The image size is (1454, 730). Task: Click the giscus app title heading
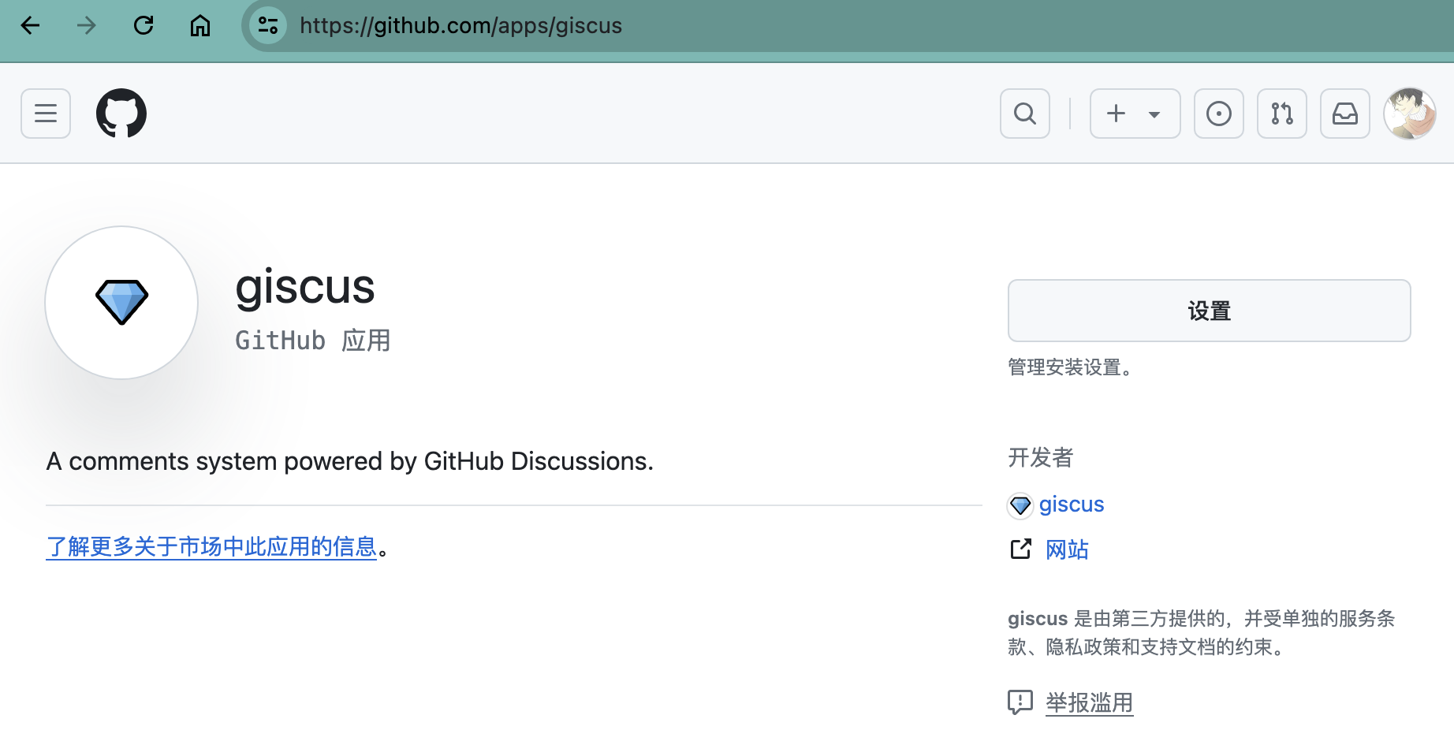point(305,287)
